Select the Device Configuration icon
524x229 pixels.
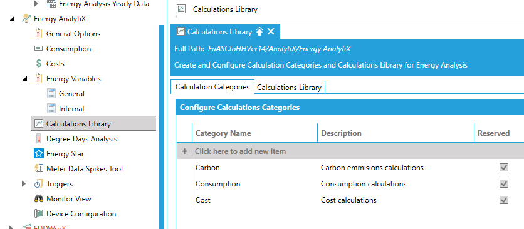tap(39, 213)
